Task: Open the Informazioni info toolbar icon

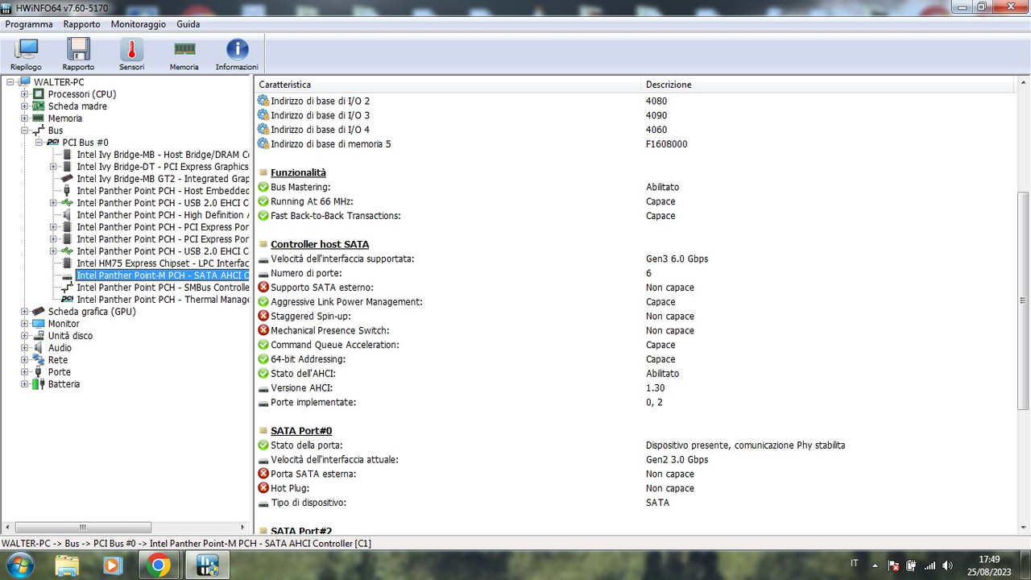Action: (x=237, y=55)
